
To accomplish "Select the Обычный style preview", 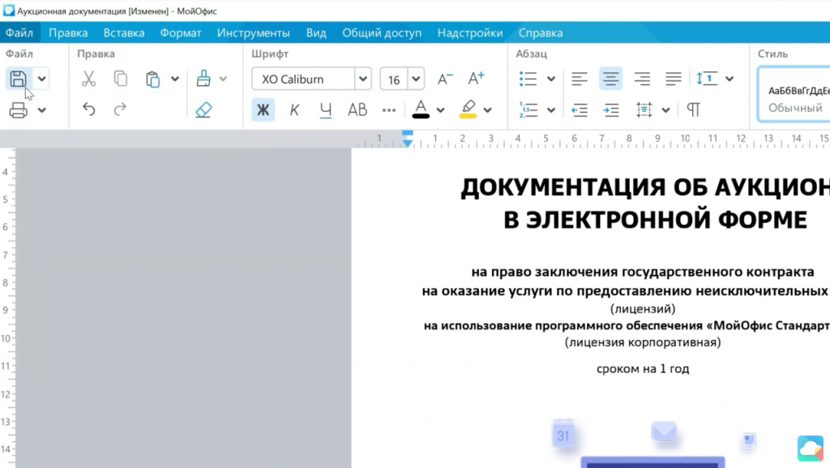I will point(794,94).
